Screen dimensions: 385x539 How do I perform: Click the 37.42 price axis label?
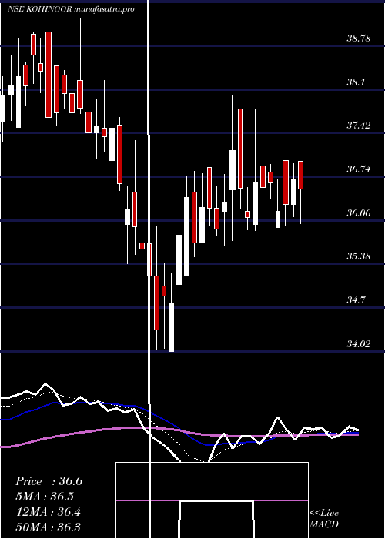pos(359,126)
